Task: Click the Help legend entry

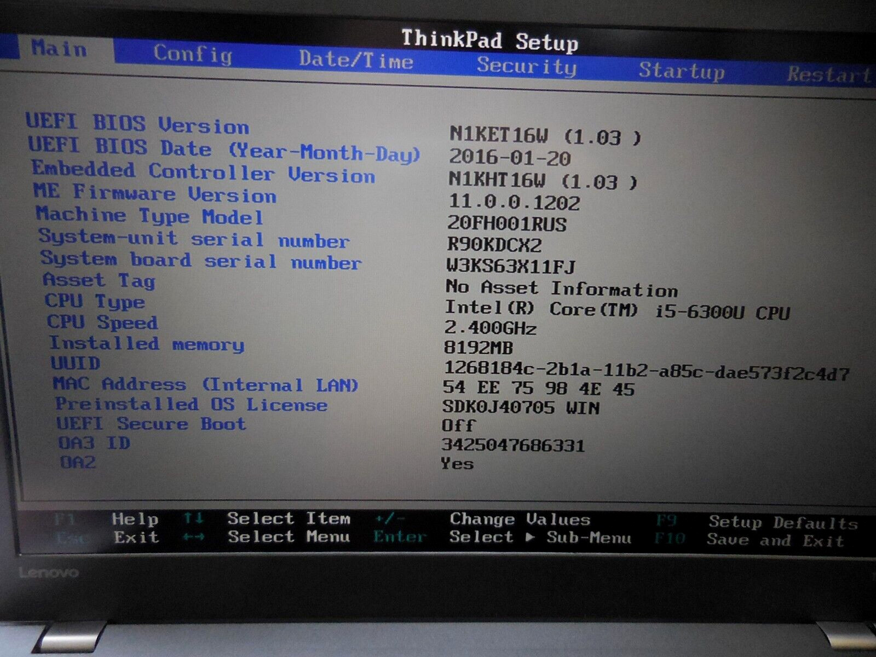Action: pyautogui.click(x=135, y=520)
